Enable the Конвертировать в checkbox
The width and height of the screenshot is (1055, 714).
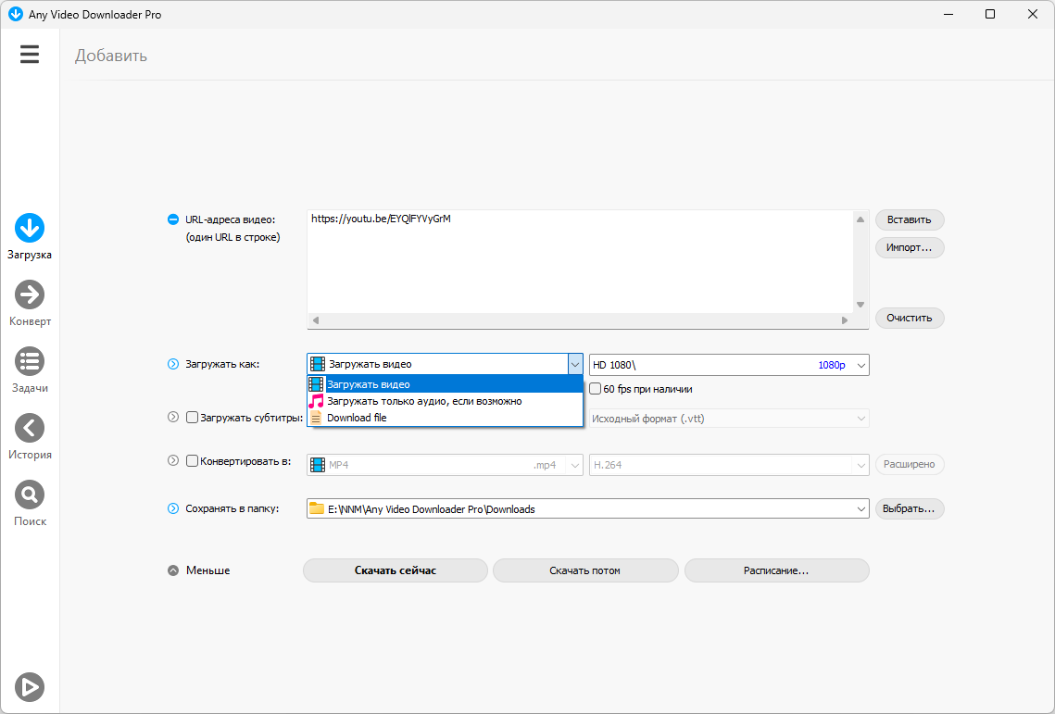coord(193,461)
